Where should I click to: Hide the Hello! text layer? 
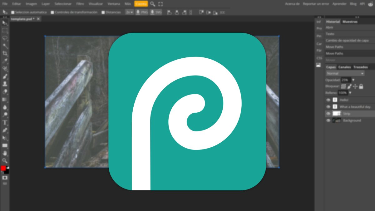click(328, 100)
